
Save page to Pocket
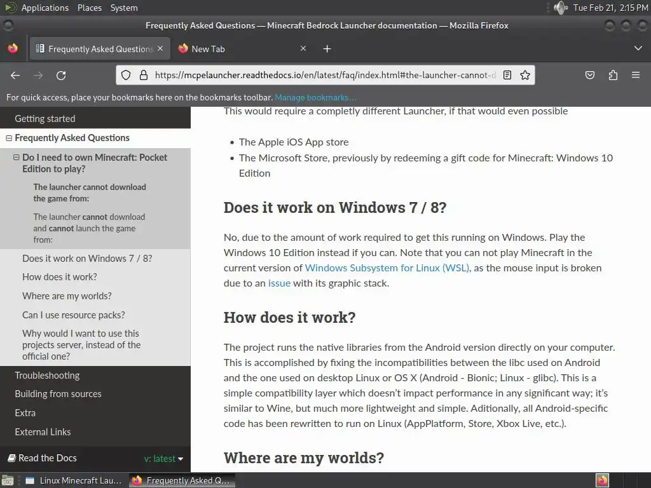pyautogui.click(x=589, y=75)
